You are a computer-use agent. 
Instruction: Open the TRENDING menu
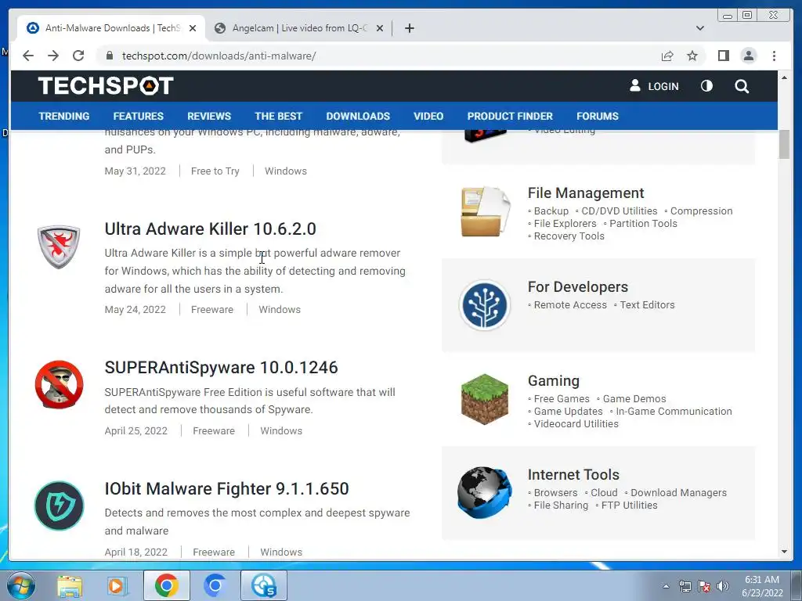(x=64, y=116)
